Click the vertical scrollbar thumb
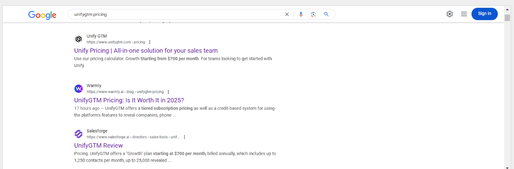Viewport: 514px width, 169px height. coord(507,18)
